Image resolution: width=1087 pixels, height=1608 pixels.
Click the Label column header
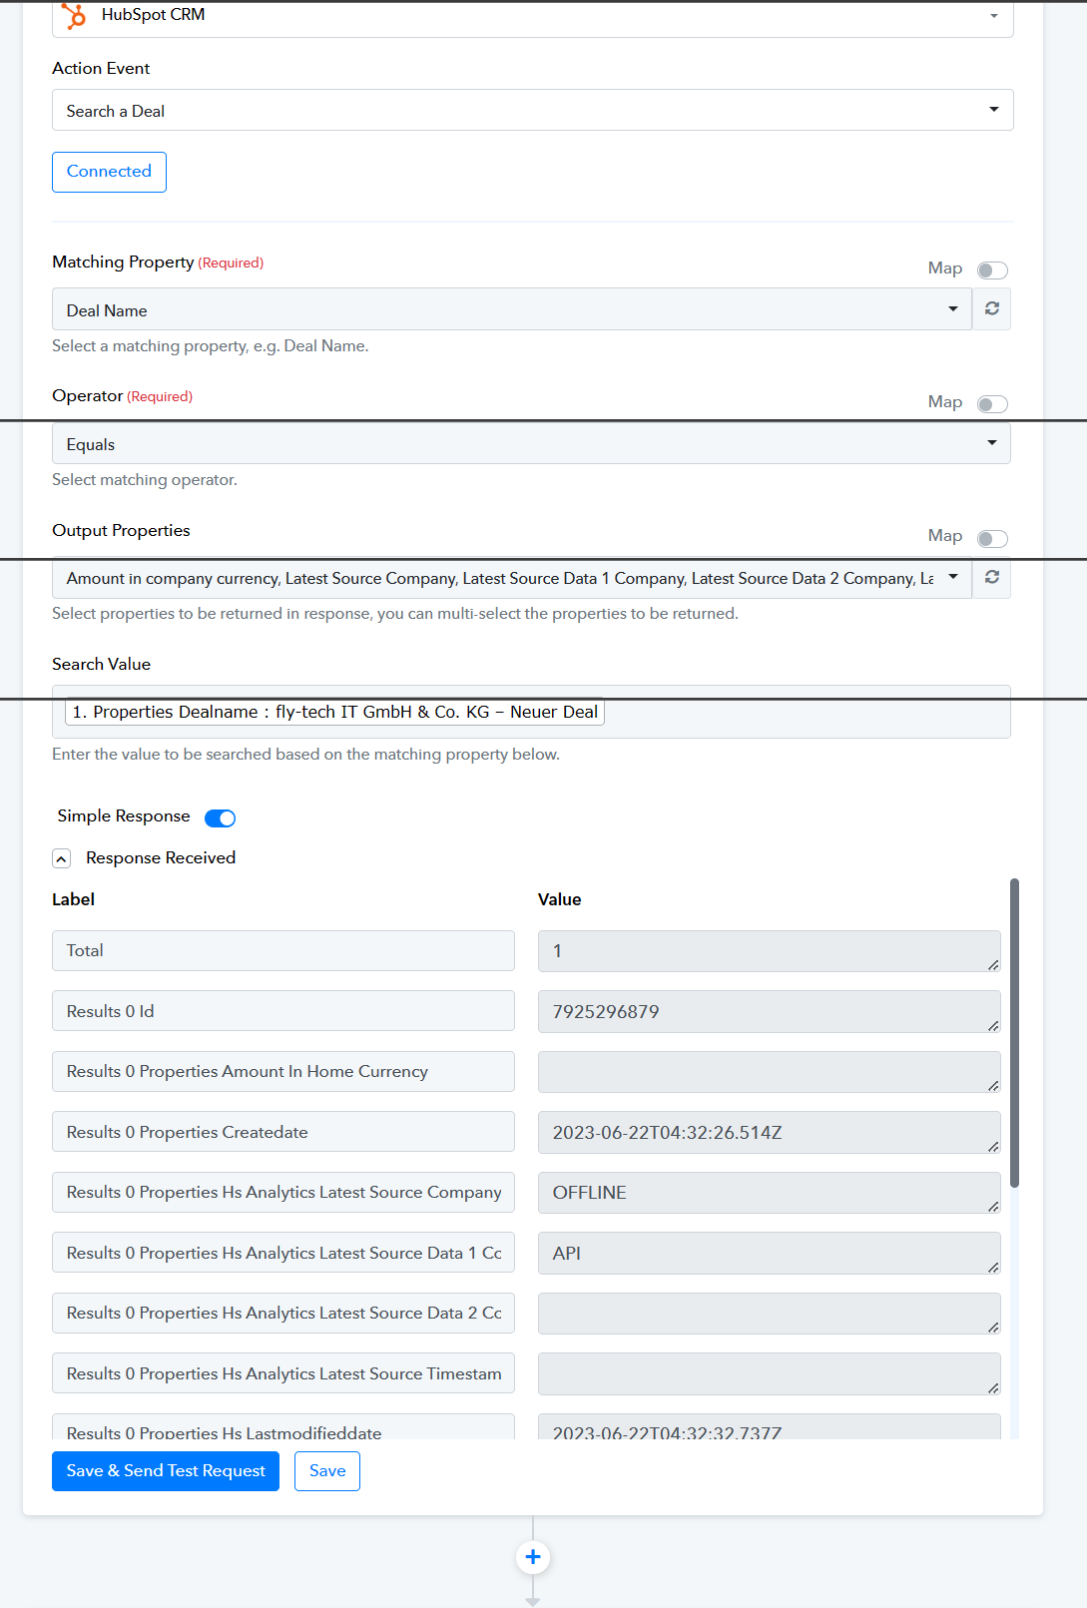(73, 899)
